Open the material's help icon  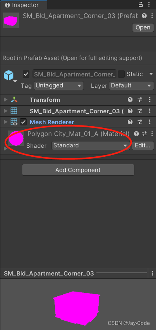136,133
